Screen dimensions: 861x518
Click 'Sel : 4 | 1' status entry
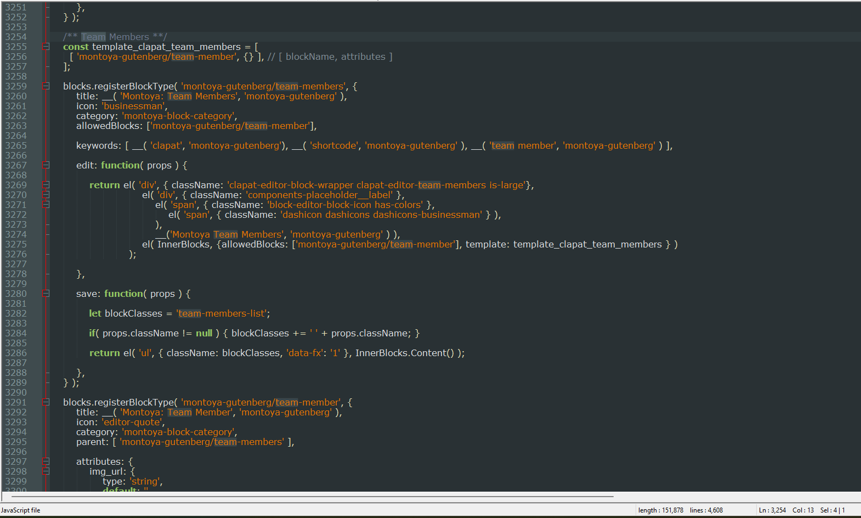832,510
